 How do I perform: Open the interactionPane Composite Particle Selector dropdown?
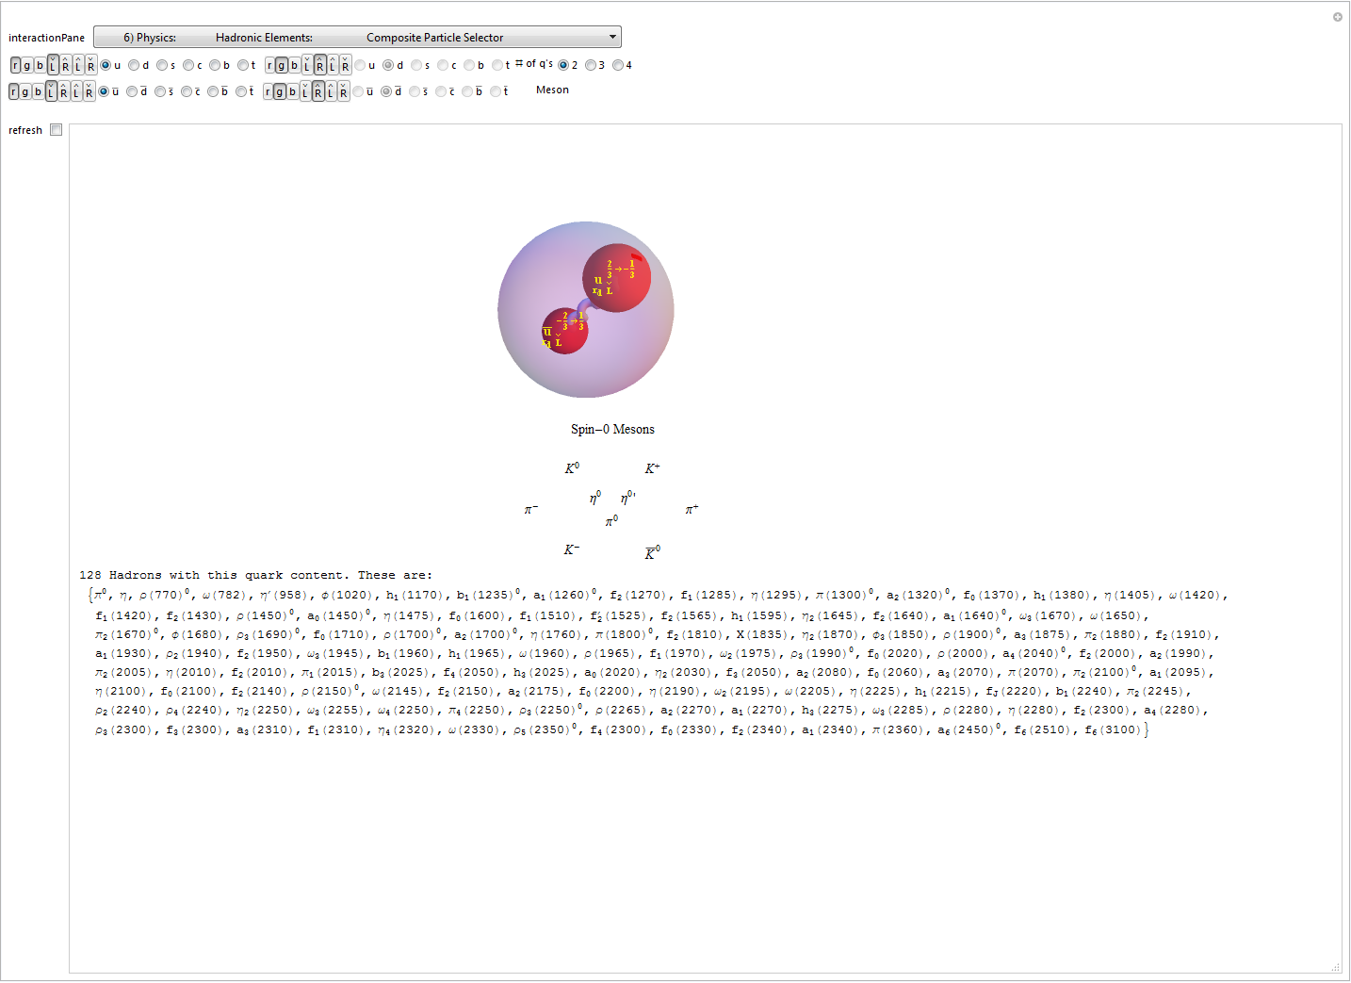[x=357, y=38]
